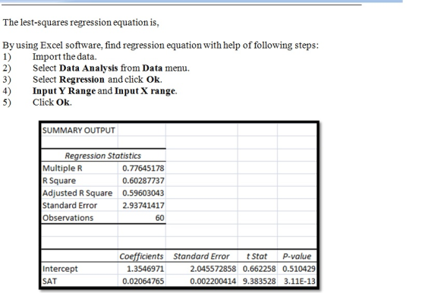Image resolution: width=425 pixels, height=293 pixels.
Task: Click the Adjusted R Square label
Action: pyautogui.click(x=77, y=193)
